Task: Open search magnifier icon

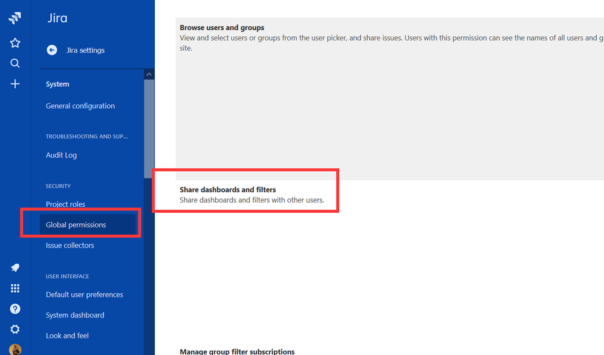Action: click(x=15, y=64)
